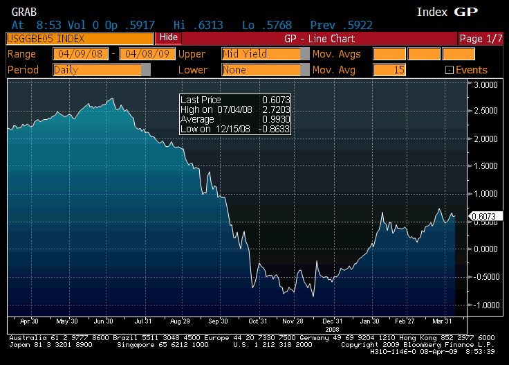Screen dimensions: 509x365
Task: Click the Hide button
Action: tap(169, 38)
